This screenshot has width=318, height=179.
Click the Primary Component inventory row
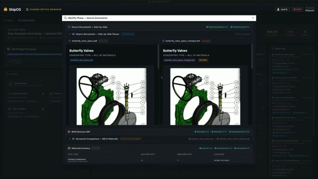tap(78, 160)
